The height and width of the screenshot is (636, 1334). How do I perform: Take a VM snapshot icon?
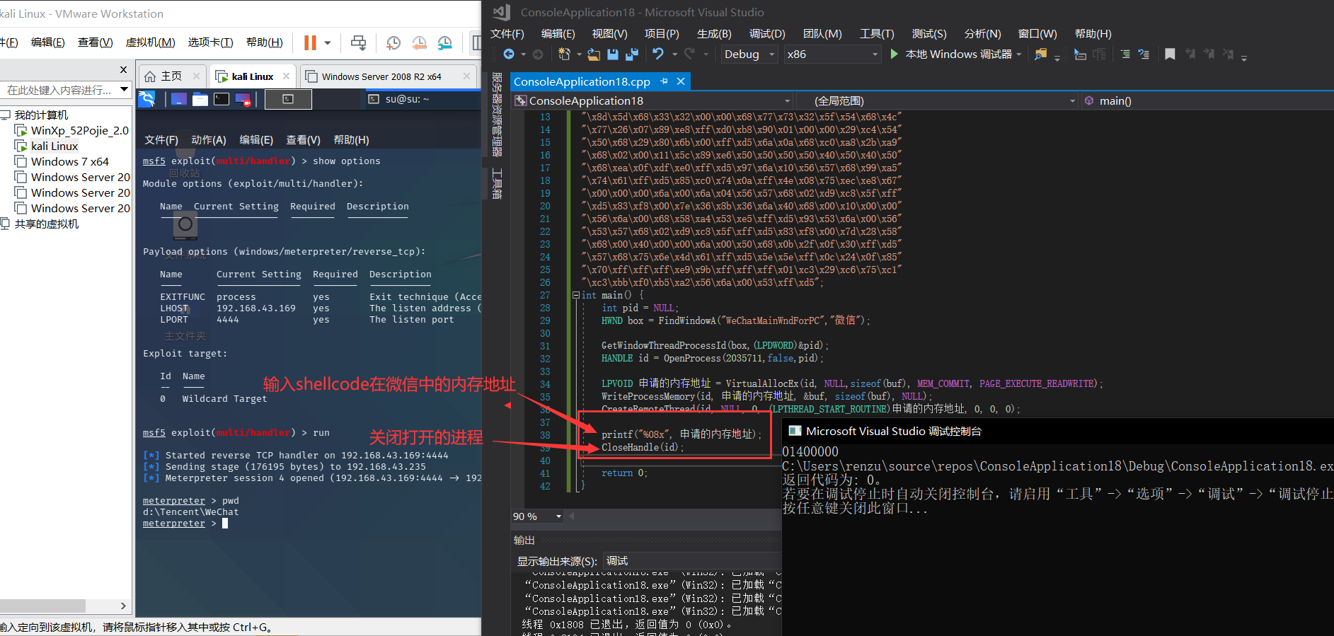pyautogui.click(x=393, y=43)
